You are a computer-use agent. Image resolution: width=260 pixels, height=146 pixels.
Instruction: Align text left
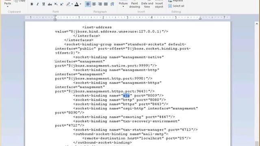(x=88, y=4)
